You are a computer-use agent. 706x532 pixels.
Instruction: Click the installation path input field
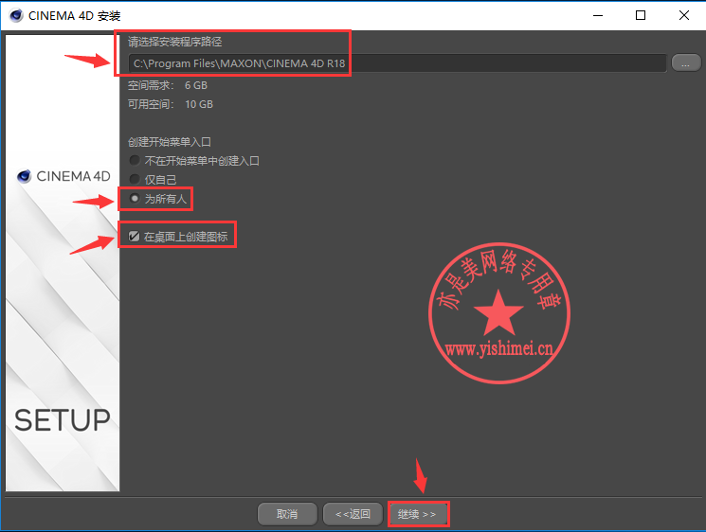(x=397, y=63)
